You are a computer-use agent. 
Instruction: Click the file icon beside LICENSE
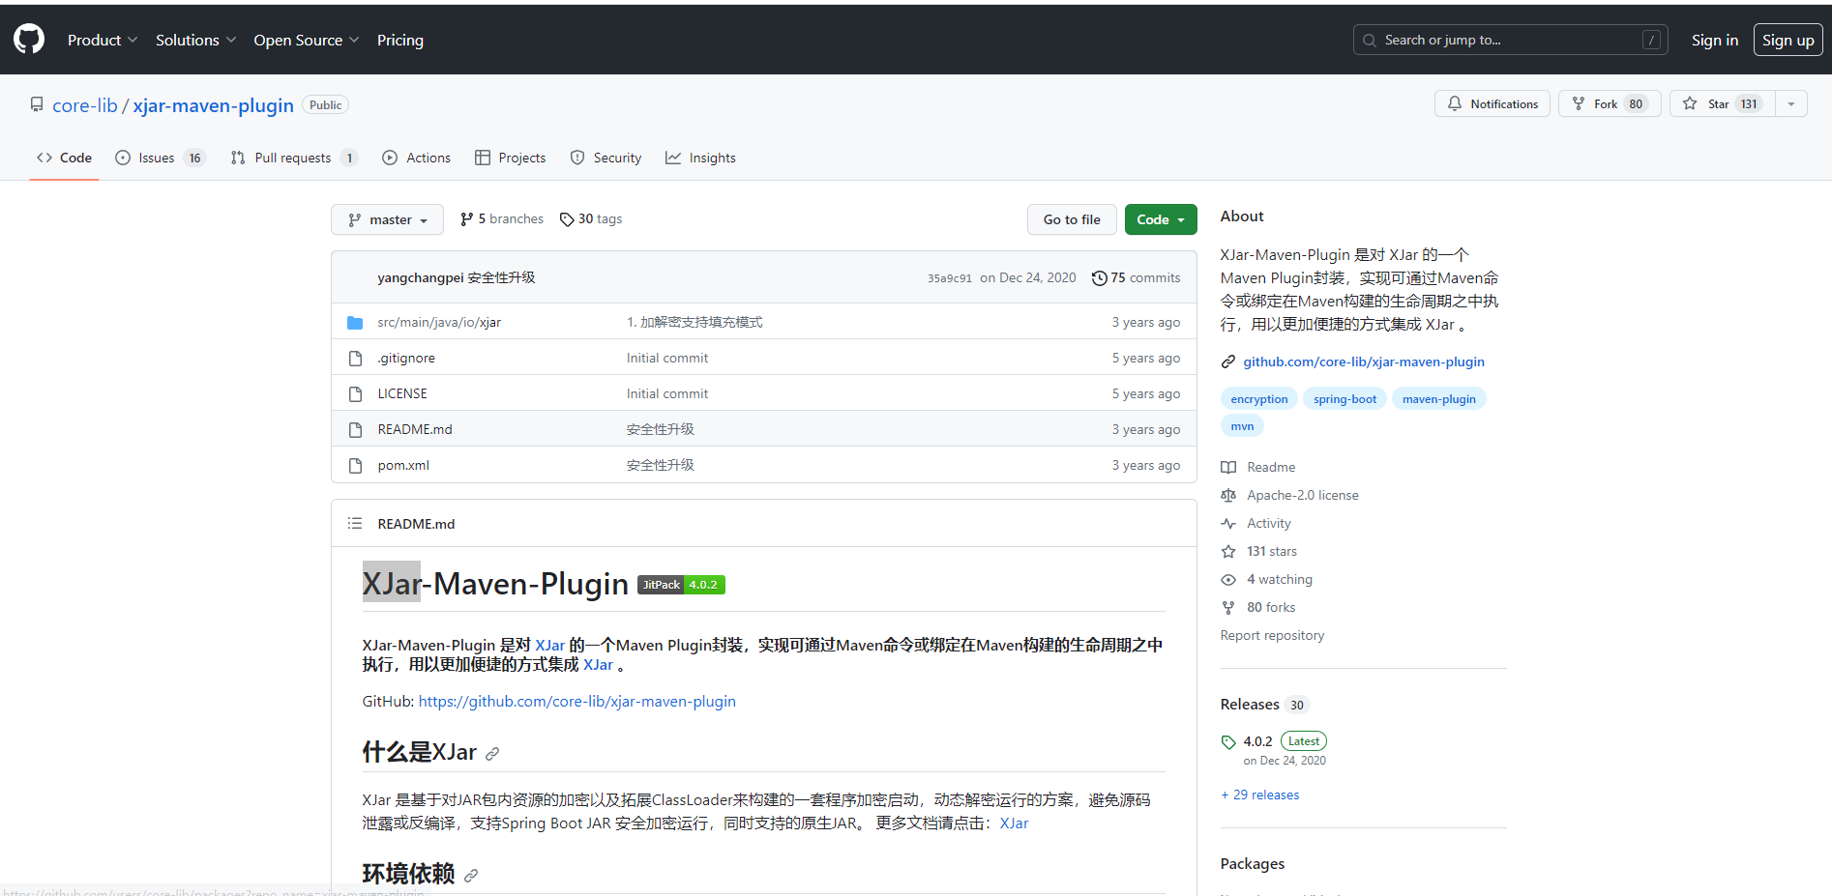[355, 393]
